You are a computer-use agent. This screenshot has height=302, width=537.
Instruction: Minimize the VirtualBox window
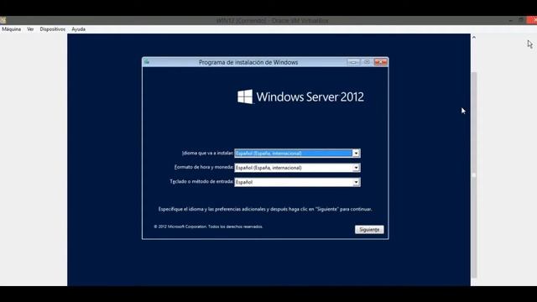(510, 20)
